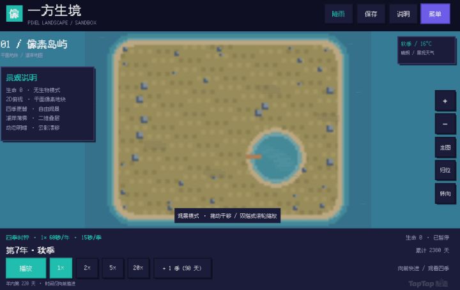460x290 pixels.
Task: Click the orange dock on the lake
Action: click(x=254, y=157)
